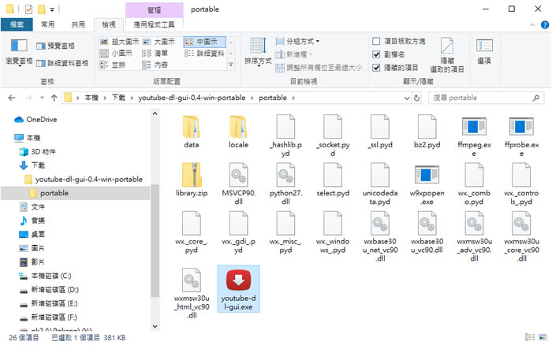This screenshot has width=552, height=345.
Task: Select OneDrive in the navigation pane
Action: [35, 120]
